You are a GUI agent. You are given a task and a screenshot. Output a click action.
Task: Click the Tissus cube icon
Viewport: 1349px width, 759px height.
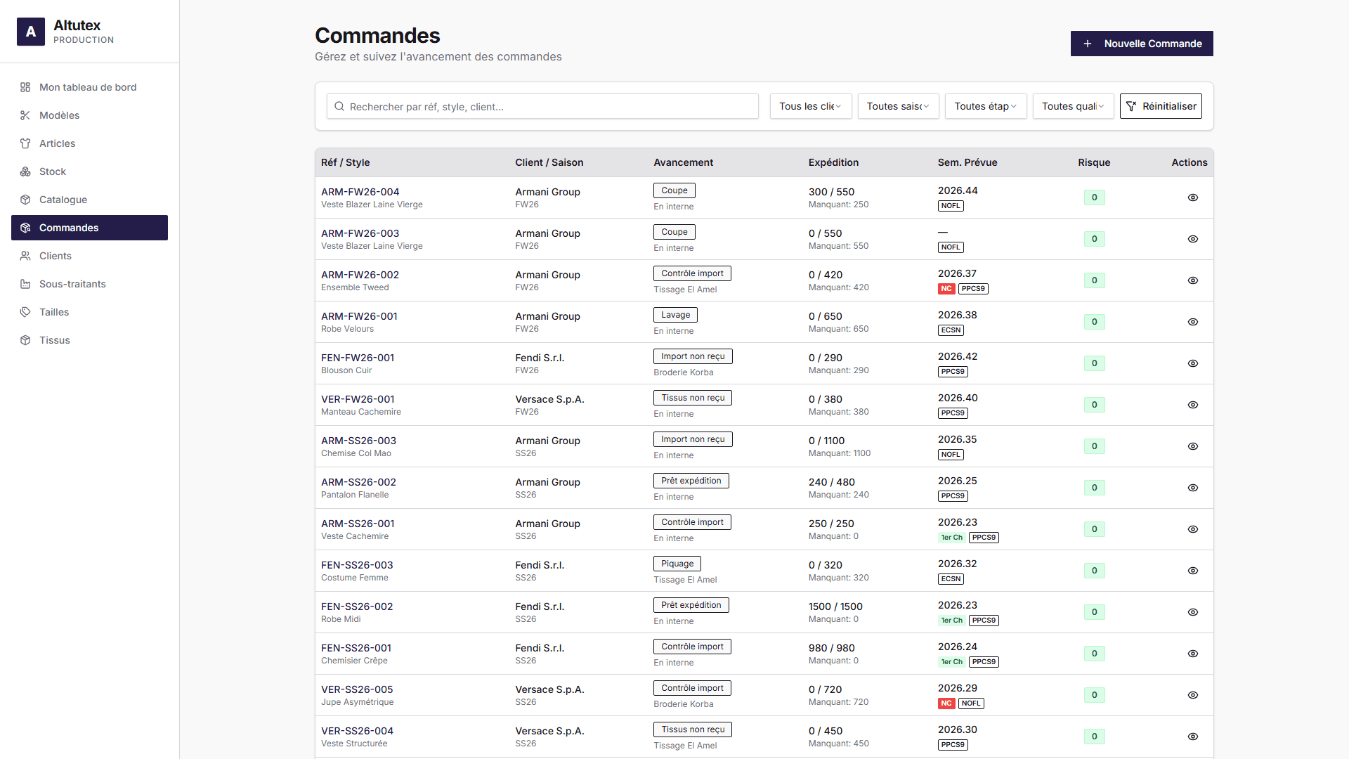coord(25,340)
